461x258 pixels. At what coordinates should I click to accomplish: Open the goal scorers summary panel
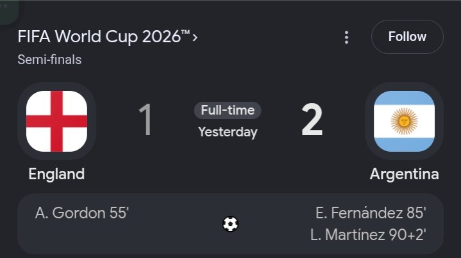click(230, 223)
